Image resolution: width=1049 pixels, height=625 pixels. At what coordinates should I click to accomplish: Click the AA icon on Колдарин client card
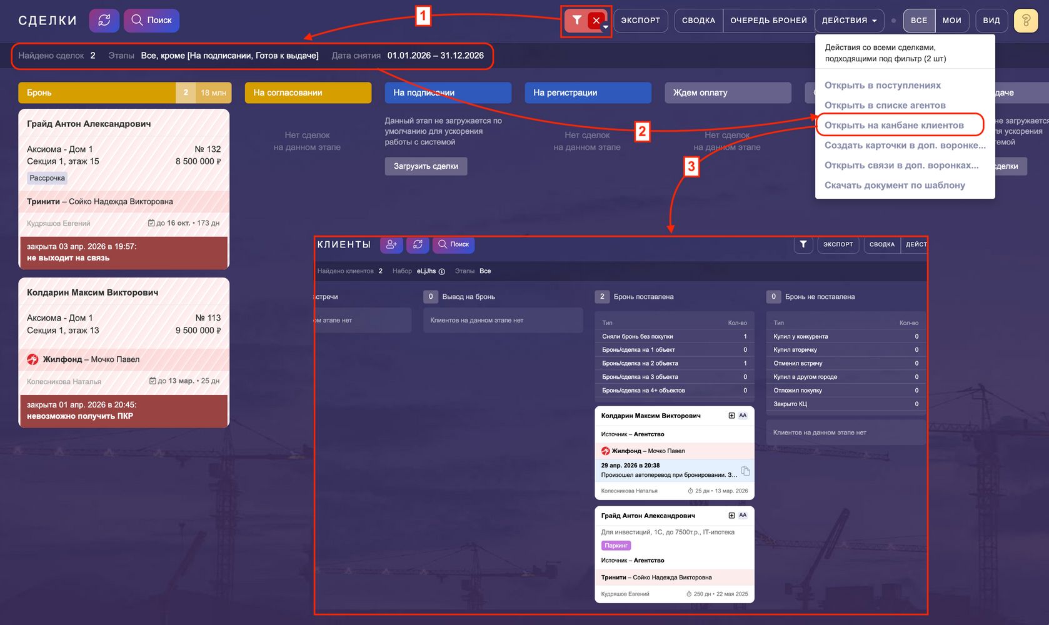[x=743, y=416]
